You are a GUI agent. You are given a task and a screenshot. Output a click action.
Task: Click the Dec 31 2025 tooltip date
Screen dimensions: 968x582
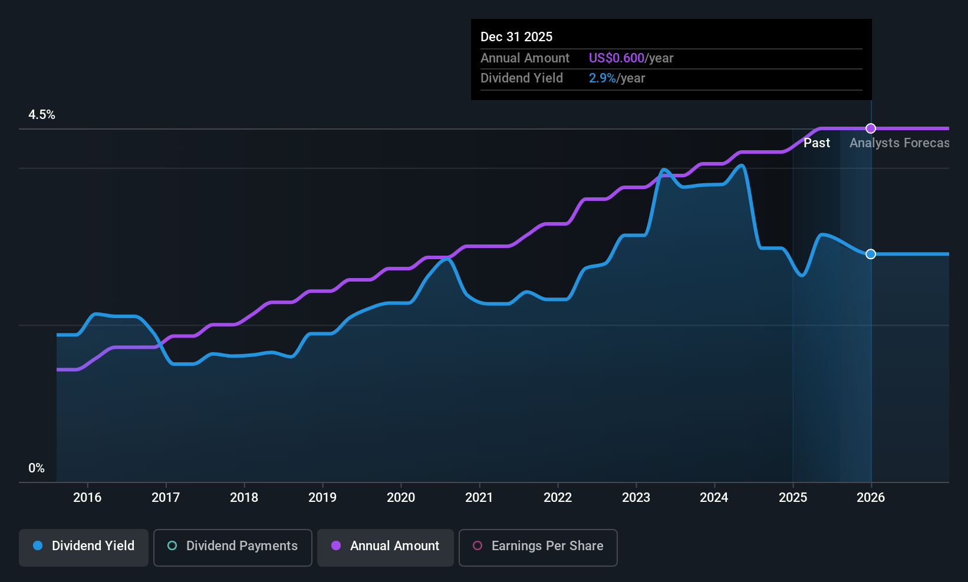516,37
